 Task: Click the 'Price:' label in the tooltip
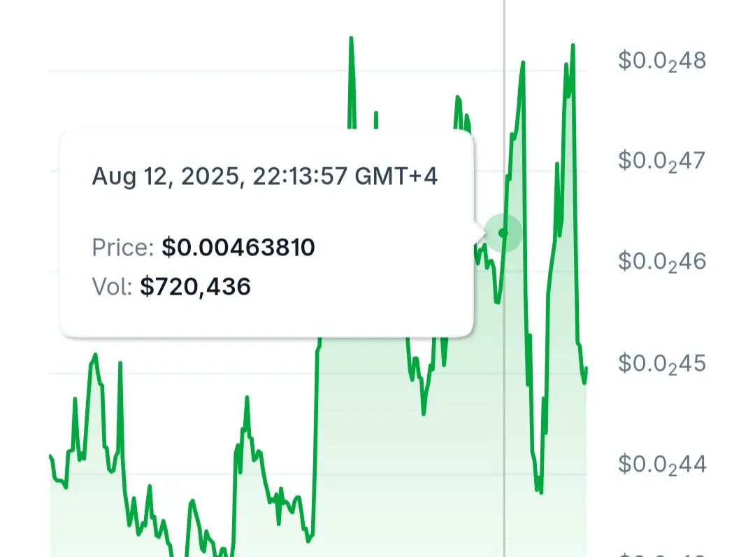point(123,248)
